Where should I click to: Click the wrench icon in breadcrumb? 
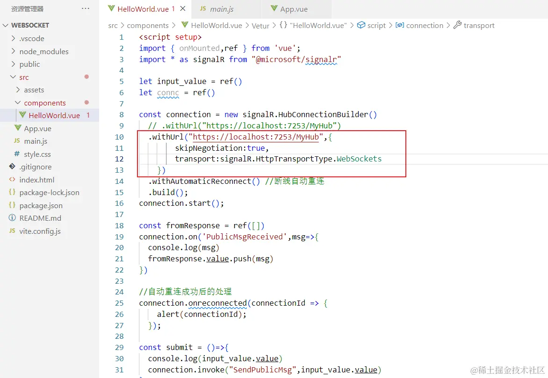coord(457,25)
